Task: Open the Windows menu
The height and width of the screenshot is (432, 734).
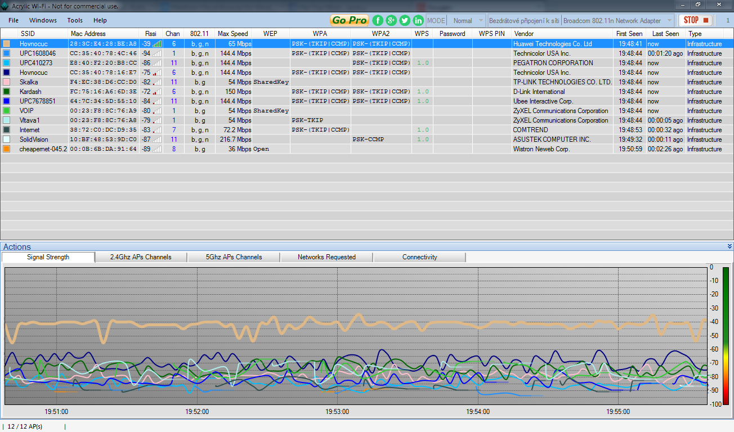Action: 43,20
